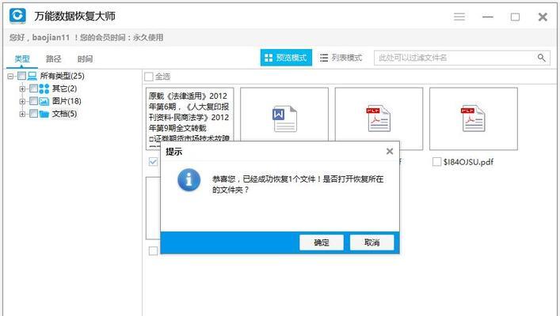
Task: Select the 其它(2) tree label
Action: (64, 88)
